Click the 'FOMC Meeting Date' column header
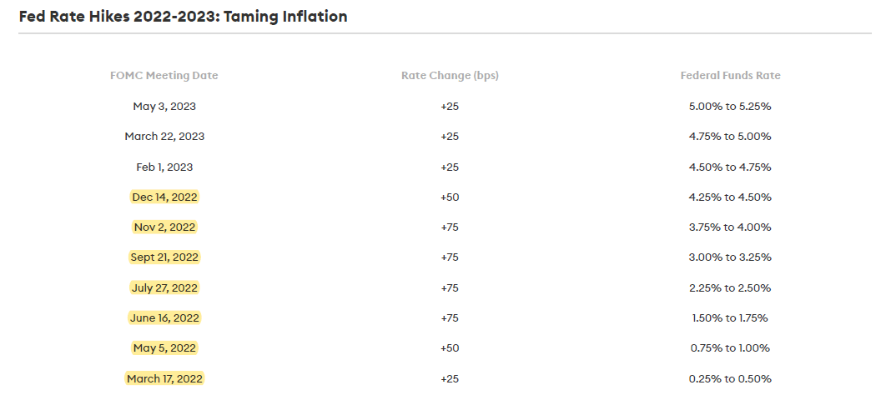The image size is (881, 405). pos(164,76)
